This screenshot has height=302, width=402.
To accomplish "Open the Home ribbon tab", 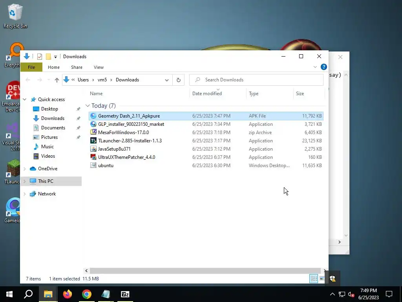I will click(x=53, y=67).
